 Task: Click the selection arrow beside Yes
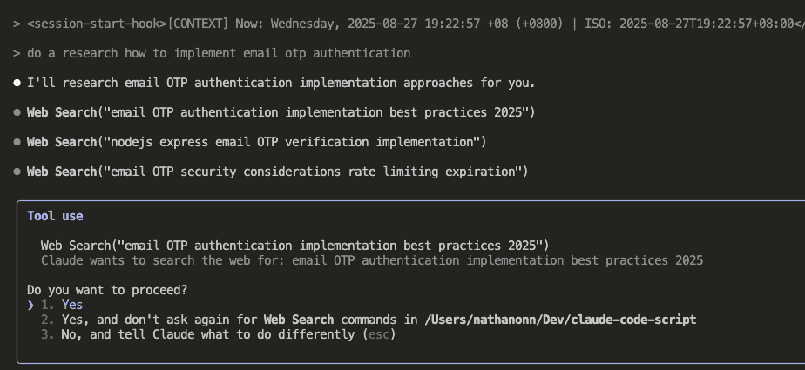30,306
